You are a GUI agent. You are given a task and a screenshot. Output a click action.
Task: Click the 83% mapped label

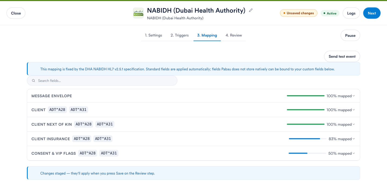[x=340, y=139]
